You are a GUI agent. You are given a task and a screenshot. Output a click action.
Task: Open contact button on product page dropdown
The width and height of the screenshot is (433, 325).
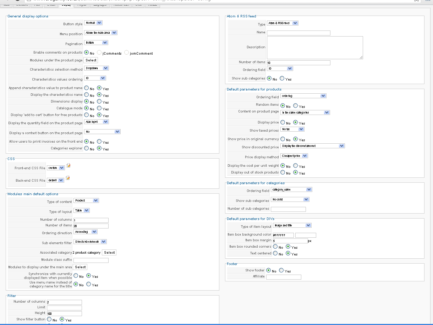pos(103,132)
